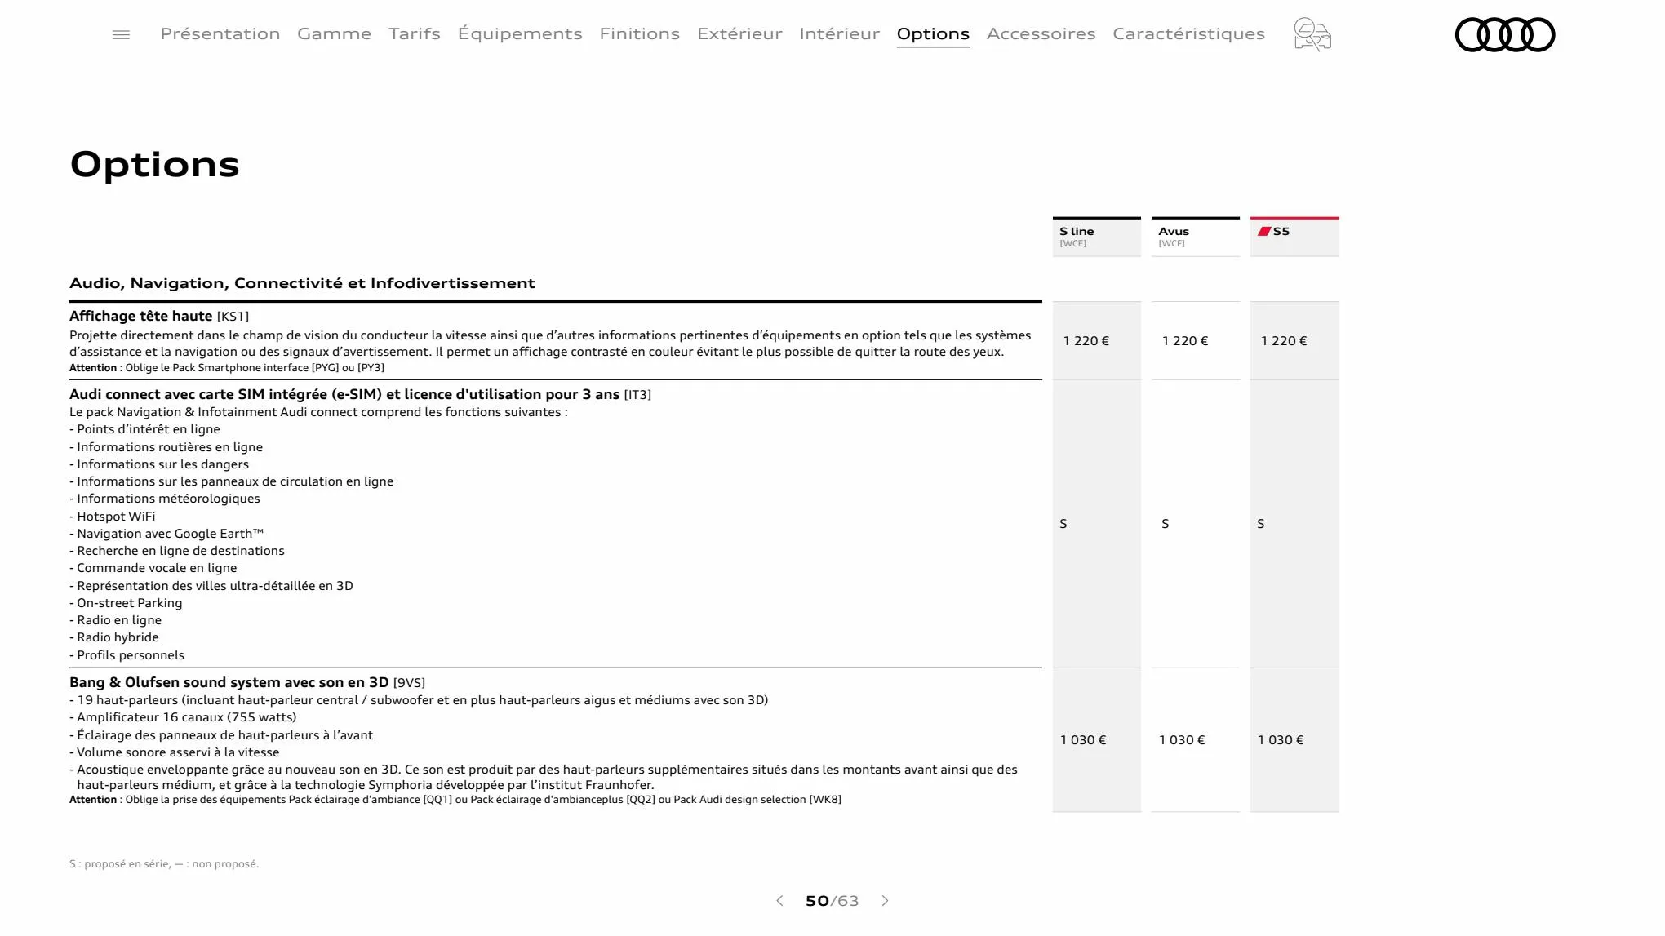Click the 1 220 € price under S5
The width and height of the screenshot is (1665, 936).
(x=1284, y=341)
